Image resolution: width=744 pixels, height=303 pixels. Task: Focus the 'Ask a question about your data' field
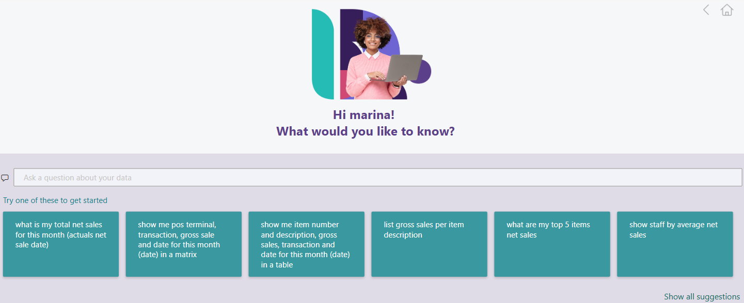[x=378, y=177]
